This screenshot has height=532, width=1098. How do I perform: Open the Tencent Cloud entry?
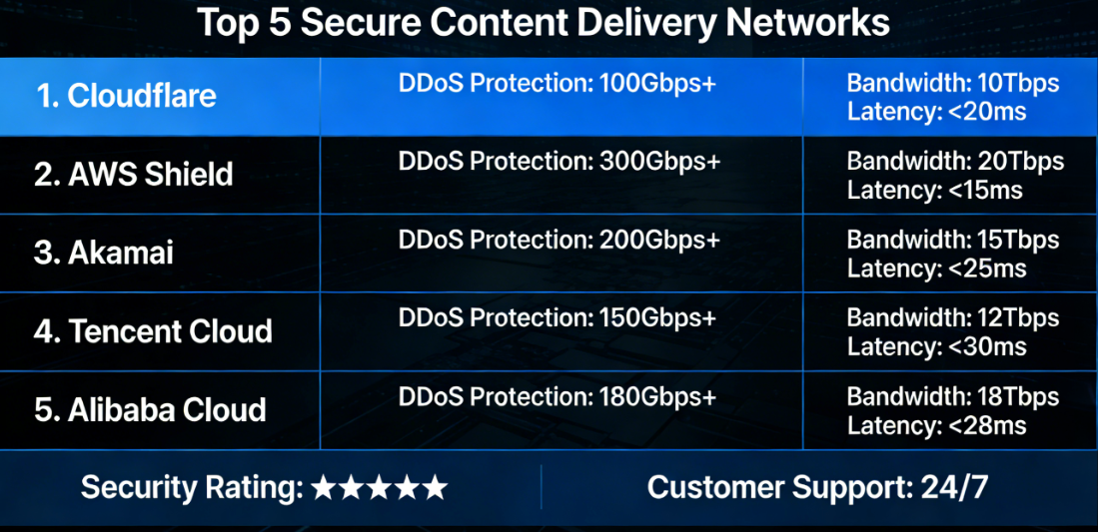click(153, 331)
